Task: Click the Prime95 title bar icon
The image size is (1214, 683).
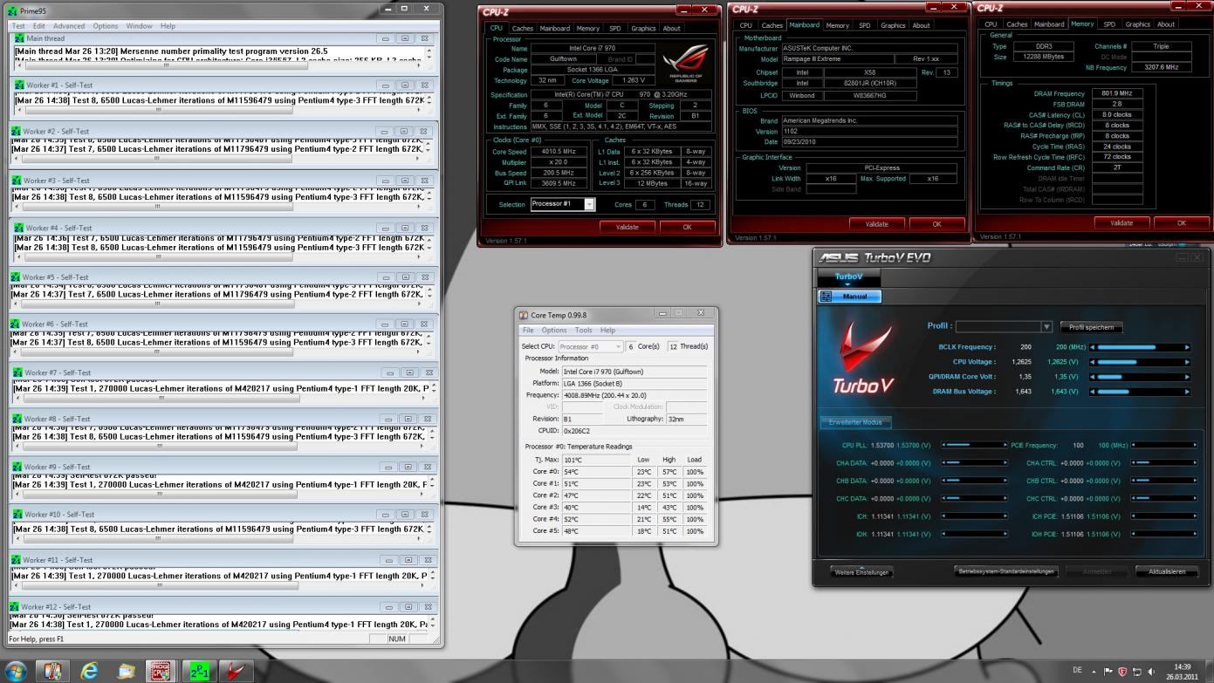Action: (12, 10)
